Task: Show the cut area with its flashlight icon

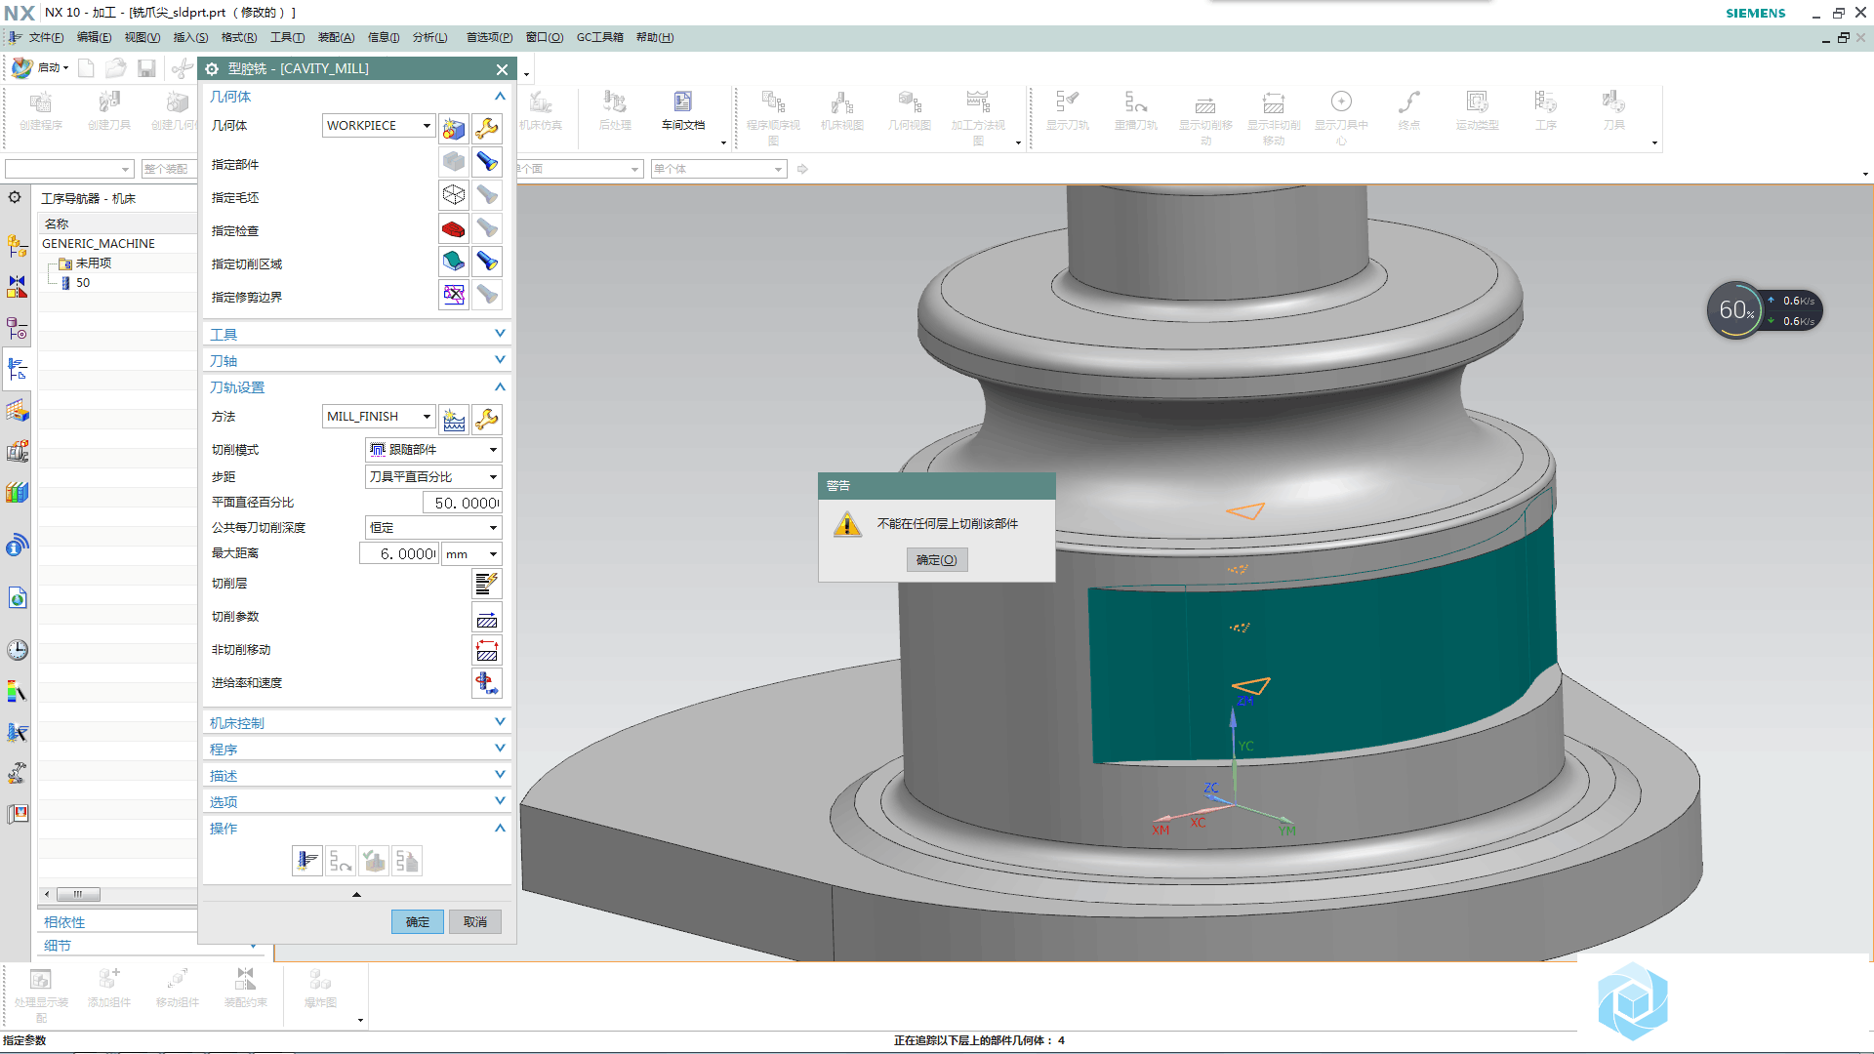Action: [x=487, y=262]
